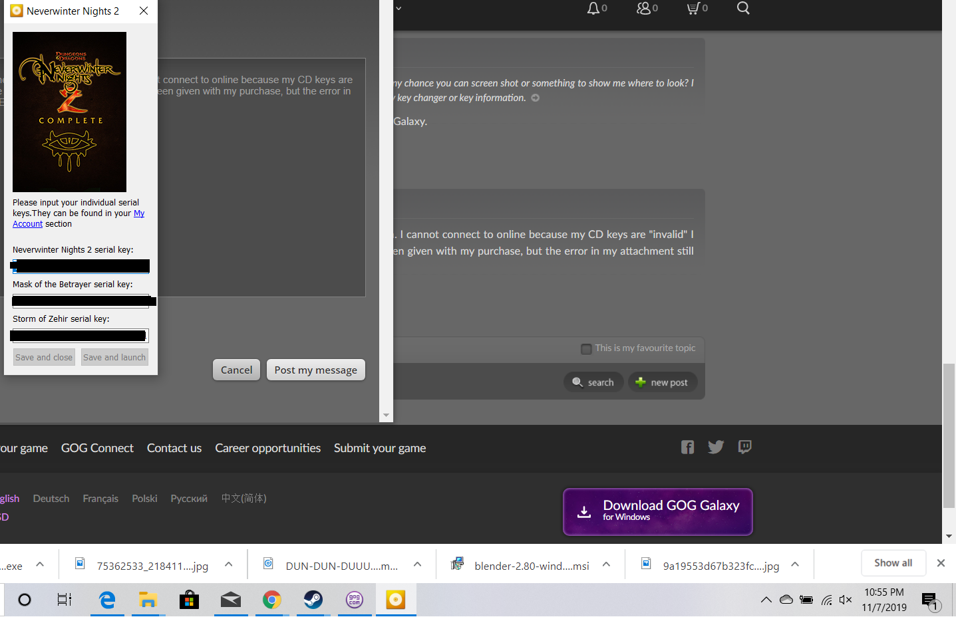Open Submit your game footer link
This screenshot has width=956, height=617.
(380, 448)
